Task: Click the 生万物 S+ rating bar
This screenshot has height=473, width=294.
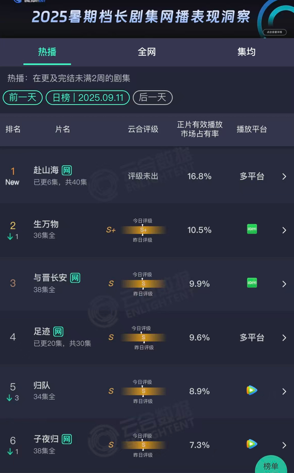Action: pos(143,230)
